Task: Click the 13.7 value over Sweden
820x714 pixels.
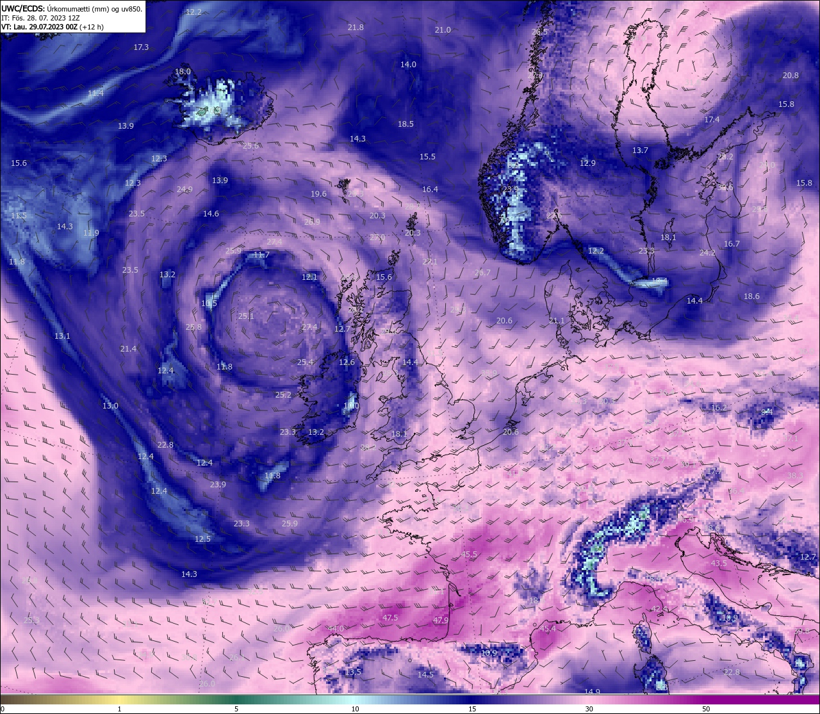Action: (640, 150)
